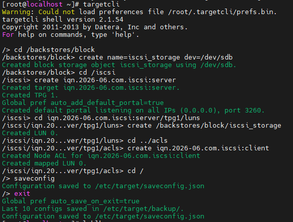Click the '/> saveconfig' command line

[x=28, y=179]
